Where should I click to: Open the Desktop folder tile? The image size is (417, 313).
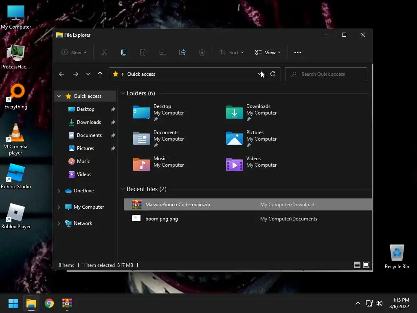[x=158, y=112]
